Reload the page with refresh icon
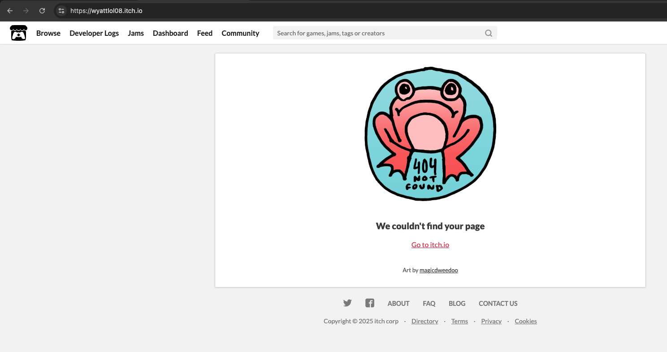 42,11
